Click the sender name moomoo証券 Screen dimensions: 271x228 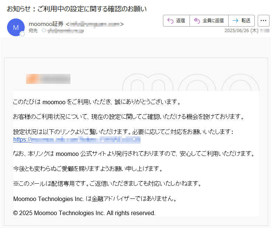46,24
